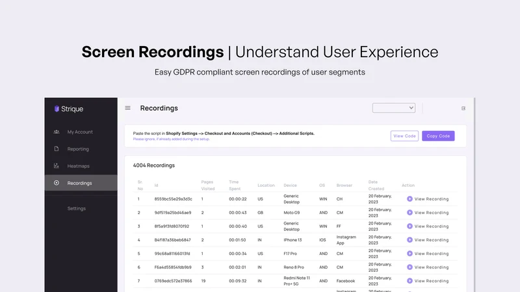Click the Reporting document icon
Viewport: 520px width, 292px height.
pyautogui.click(x=57, y=149)
